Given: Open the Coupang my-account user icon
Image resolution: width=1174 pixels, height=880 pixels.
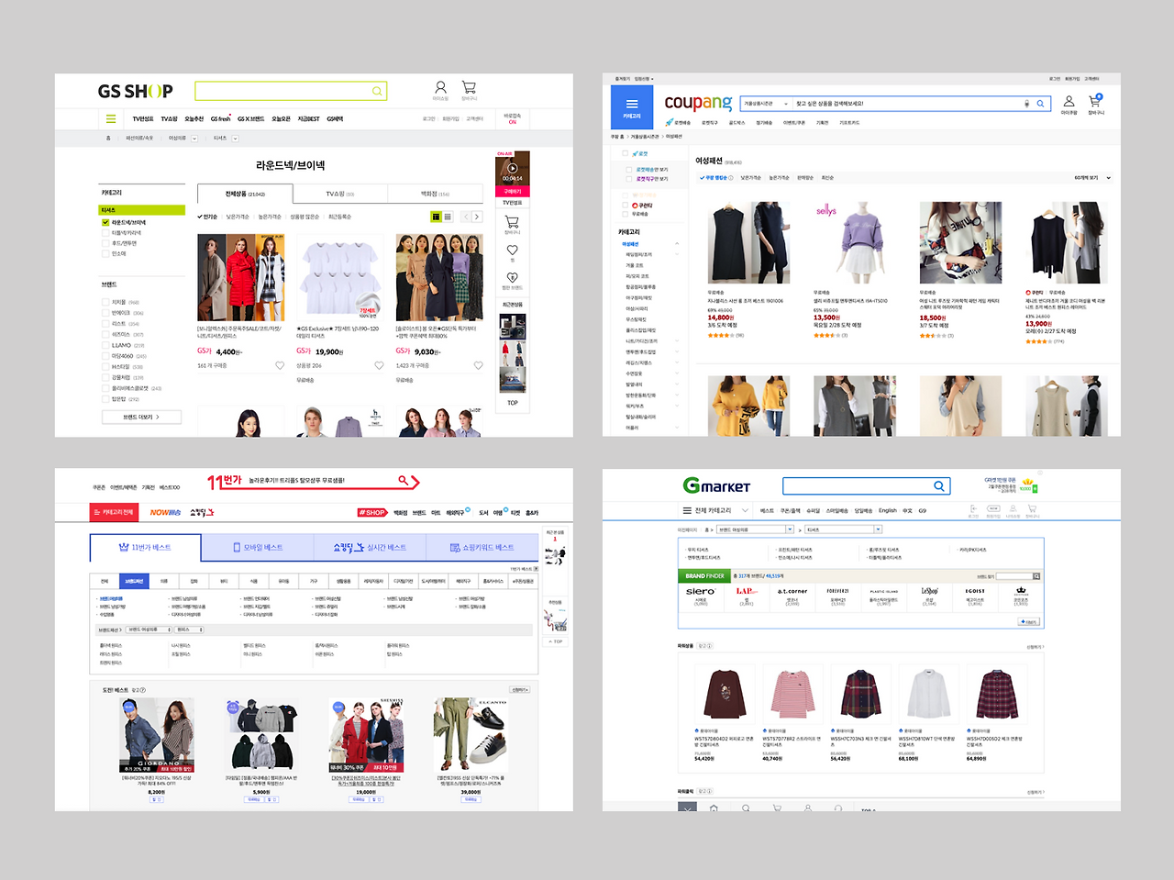Looking at the screenshot, I should (x=1069, y=101).
